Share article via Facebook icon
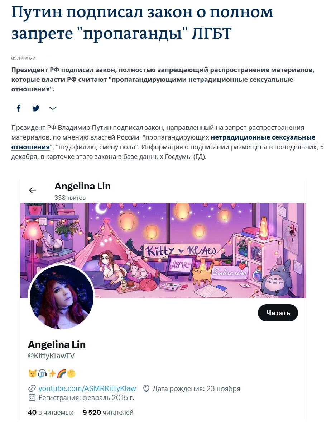The height and width of the screenshot is (424, 336). point(19,108)
